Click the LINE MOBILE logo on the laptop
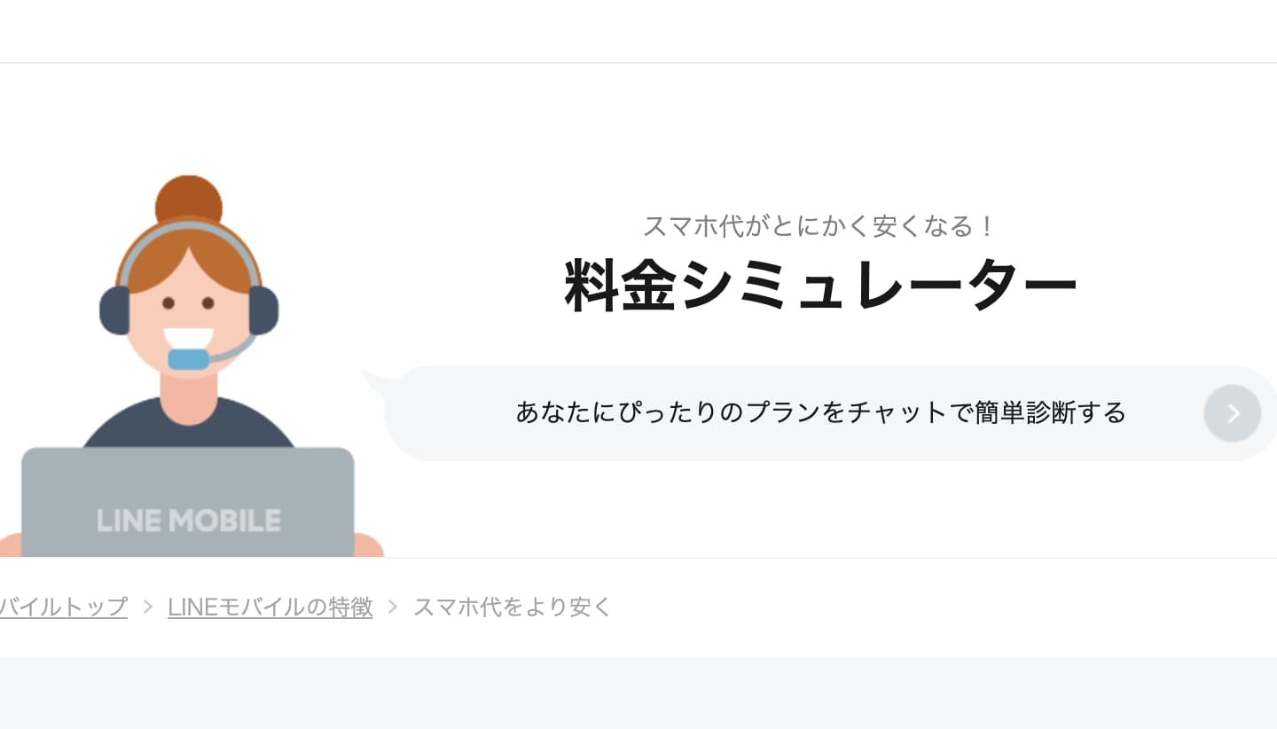The image size is (1277, 729). [189, 521]
